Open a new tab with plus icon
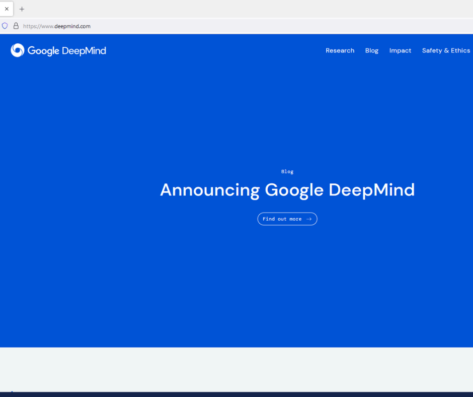 point(22,9)
